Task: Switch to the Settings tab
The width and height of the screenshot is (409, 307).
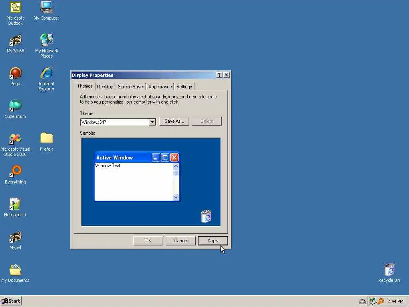Action: [x=184, y=87]
